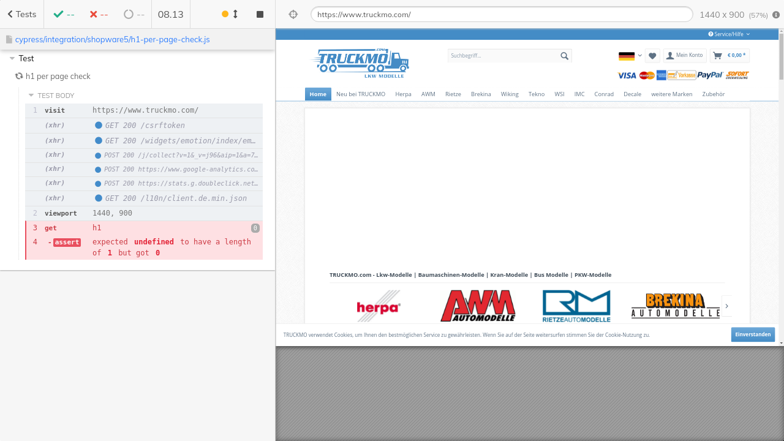Toggle auto-scrolling arrow icon

pyautogui.click(x=235, y=14)
